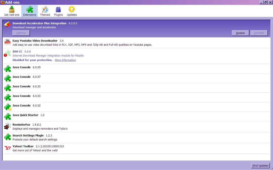This screenshot has width=273, height=170.
Task: Minimize the Add-ons window
Action: click(261, 2)
